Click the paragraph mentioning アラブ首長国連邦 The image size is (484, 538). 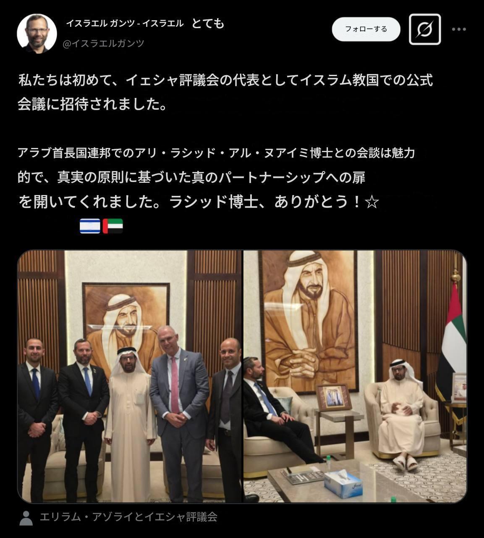(x=217, y=177)
